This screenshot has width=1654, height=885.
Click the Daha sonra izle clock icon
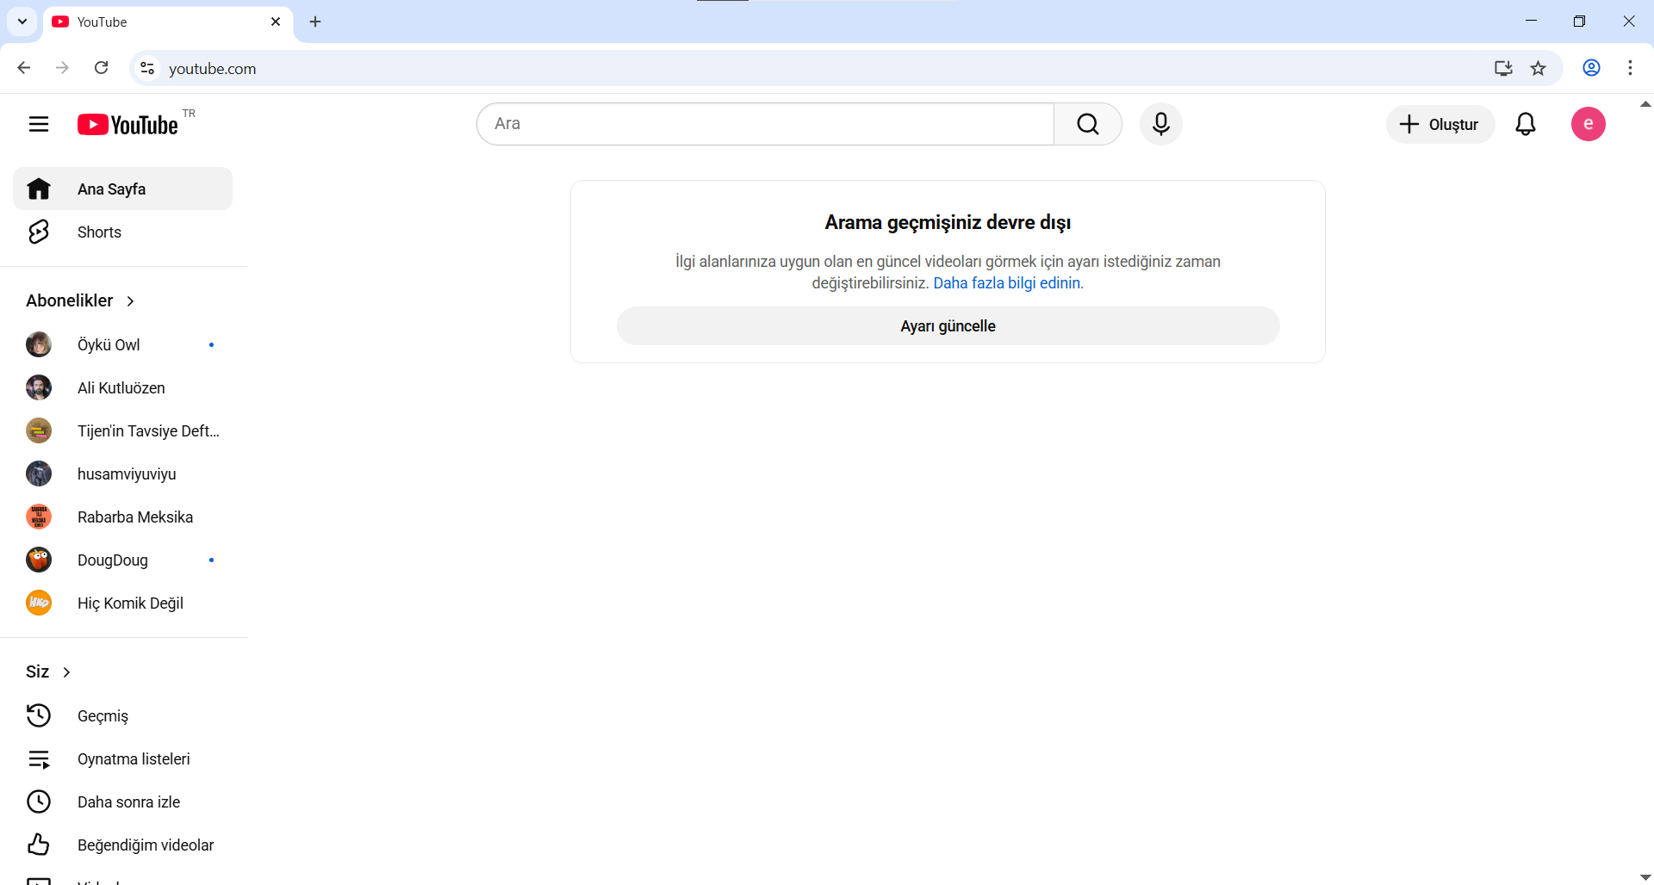(x=39, y=801)
